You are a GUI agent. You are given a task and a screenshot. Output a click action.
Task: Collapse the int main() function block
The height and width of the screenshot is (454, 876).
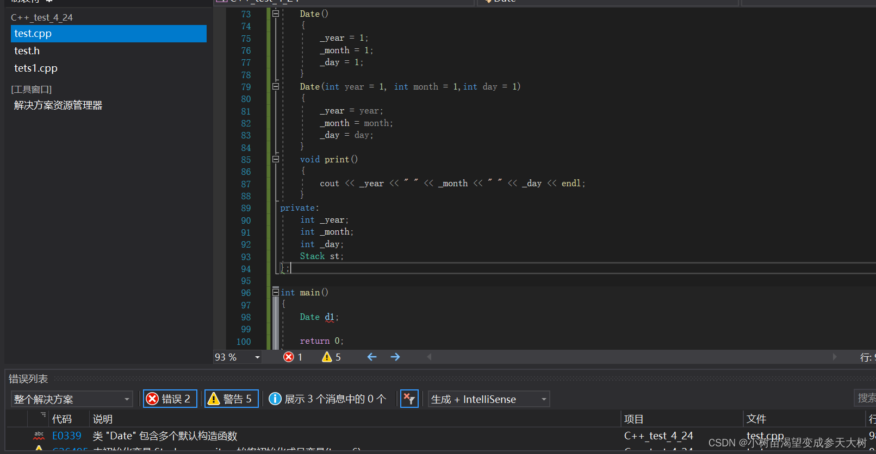coord(276,292)
